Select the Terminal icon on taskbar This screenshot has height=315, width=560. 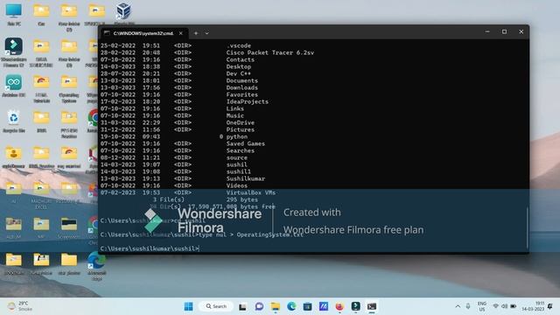tap(372, 306)
